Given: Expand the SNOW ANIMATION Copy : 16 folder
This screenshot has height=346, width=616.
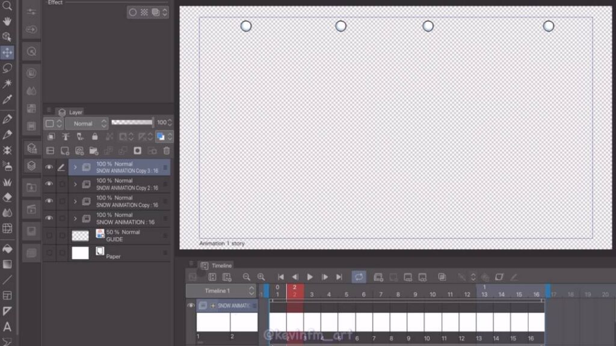Looking at the screenshot, I should [75, 201].
